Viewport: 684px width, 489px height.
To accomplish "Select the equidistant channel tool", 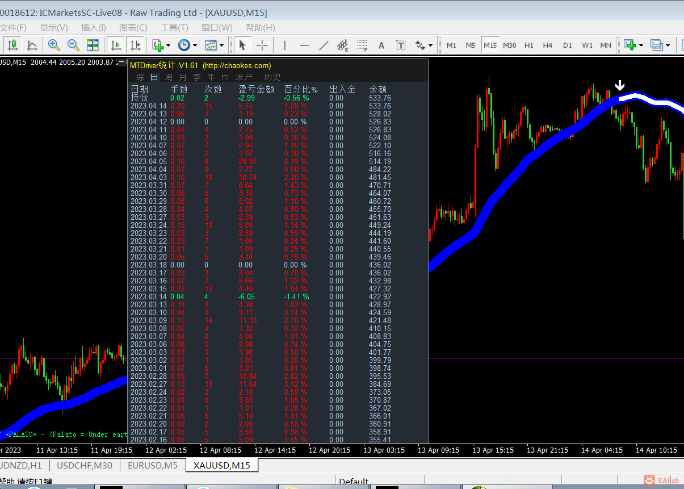I will [343, 45].
